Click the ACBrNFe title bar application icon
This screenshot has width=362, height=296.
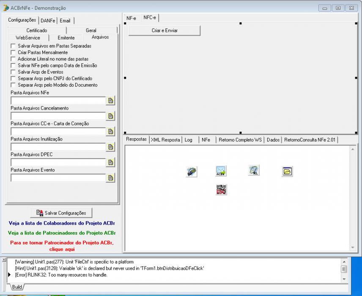point(6,8)
